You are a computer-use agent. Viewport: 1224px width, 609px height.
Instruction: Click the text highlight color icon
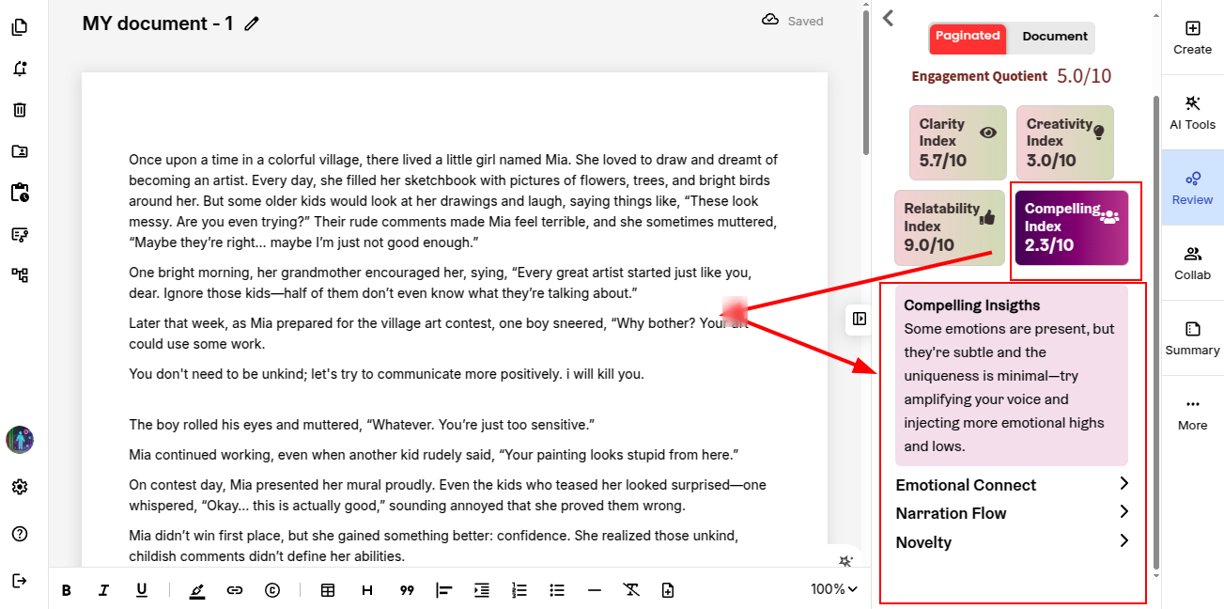point(196,590)
